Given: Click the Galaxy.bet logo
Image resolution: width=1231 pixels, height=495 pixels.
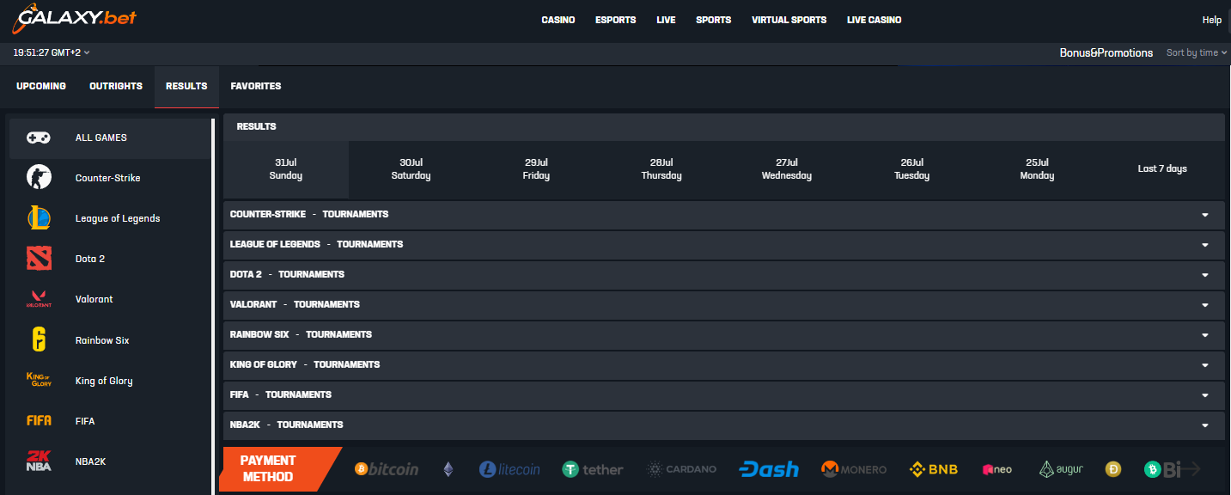Looking at the screenshot, I should click(75, 17).
